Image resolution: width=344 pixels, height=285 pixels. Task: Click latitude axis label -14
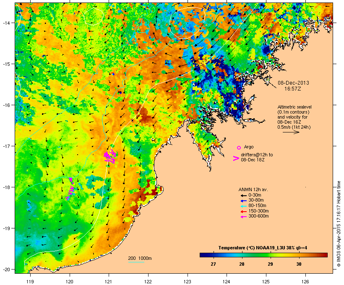(6, 23)
